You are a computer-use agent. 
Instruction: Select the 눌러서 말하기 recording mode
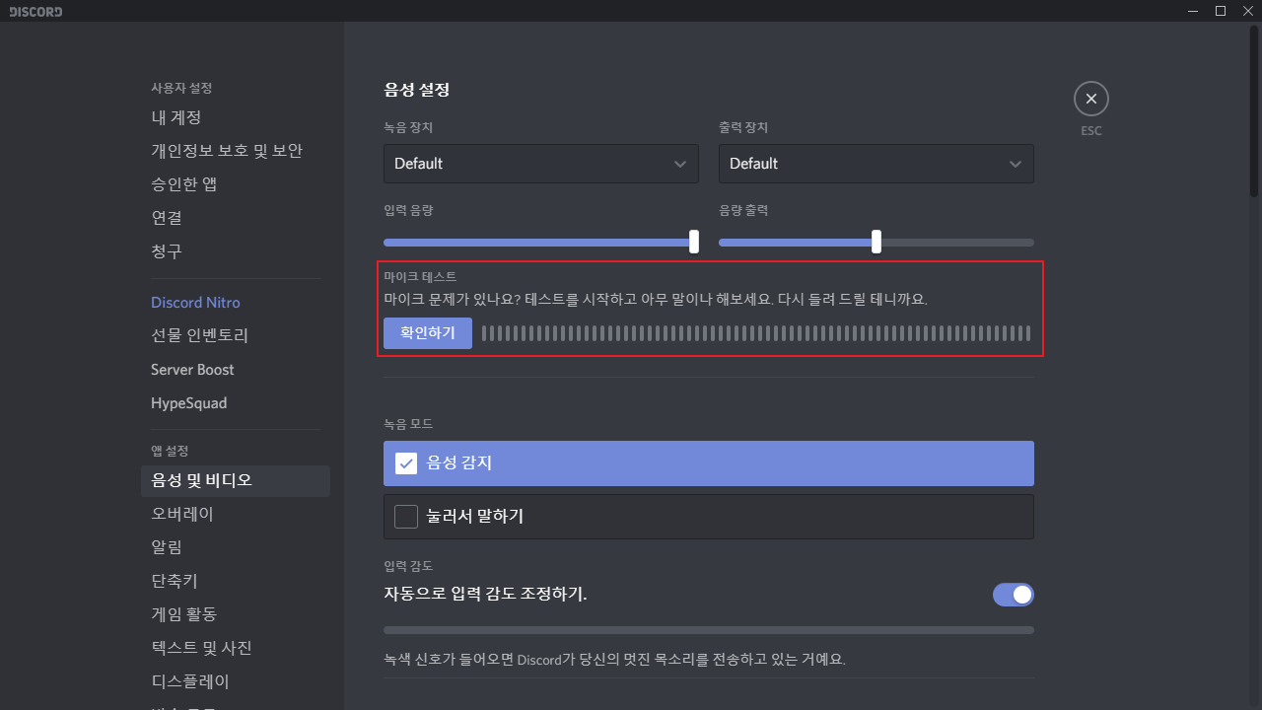tap(708, 517)
